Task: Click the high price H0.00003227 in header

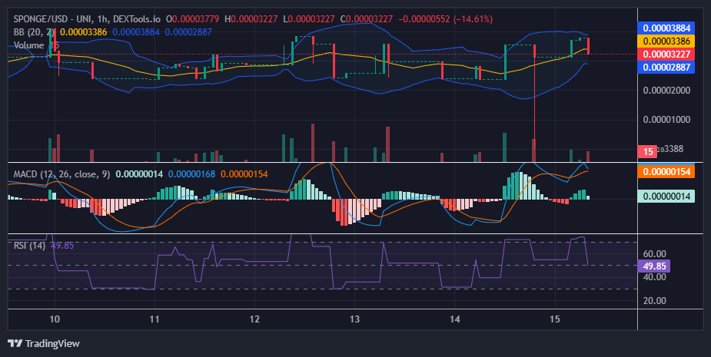Action: click(251, 19)
